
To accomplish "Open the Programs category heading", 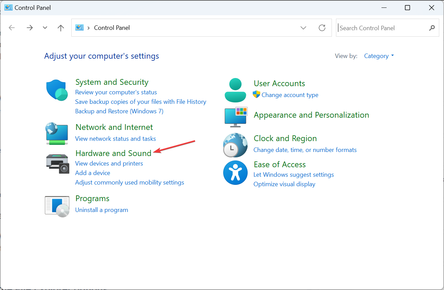I will point(92,198).
